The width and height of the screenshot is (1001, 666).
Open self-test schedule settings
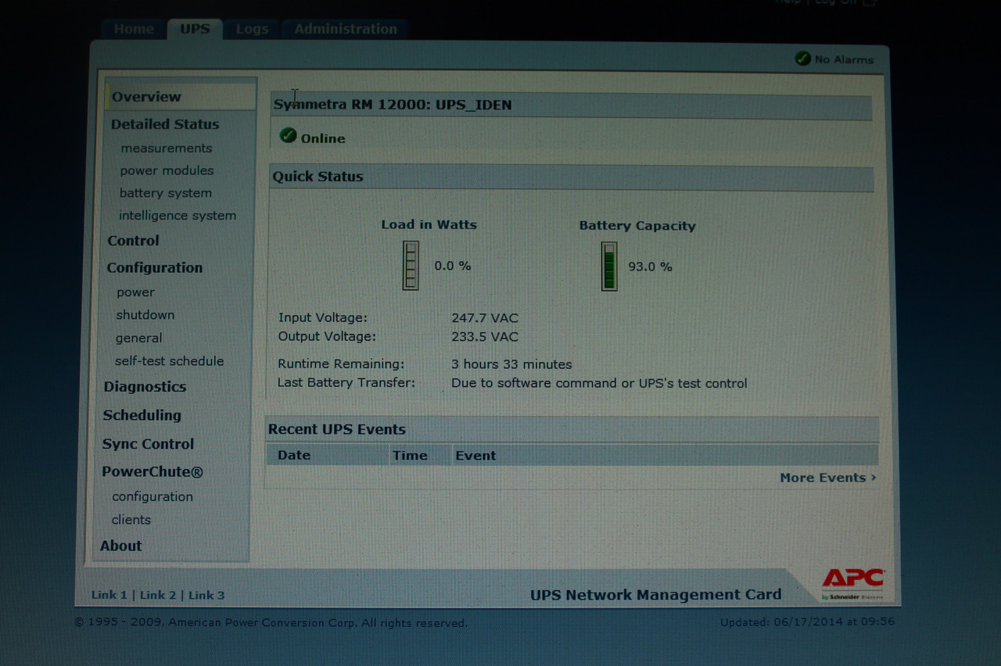click(169, 361)
